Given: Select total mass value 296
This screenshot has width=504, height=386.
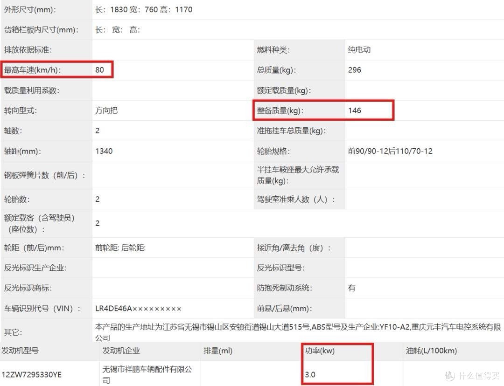Looking at the screenshot, I should coord(355,70).
